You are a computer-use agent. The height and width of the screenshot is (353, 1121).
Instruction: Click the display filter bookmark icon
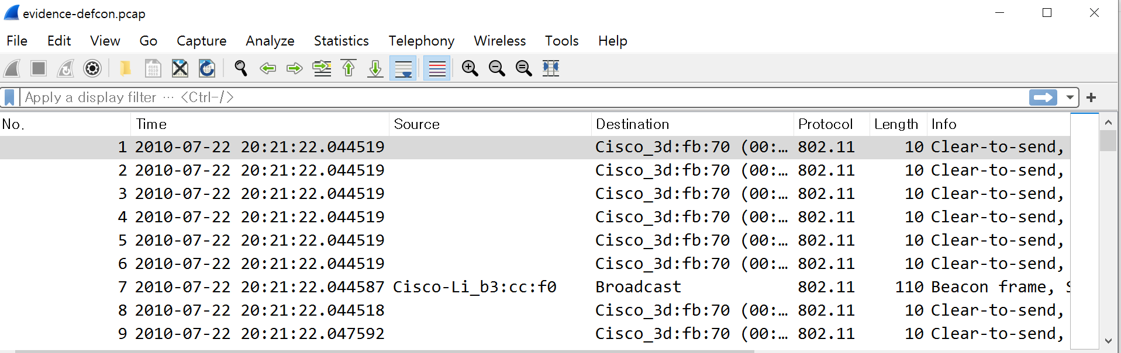pos(9,97)
